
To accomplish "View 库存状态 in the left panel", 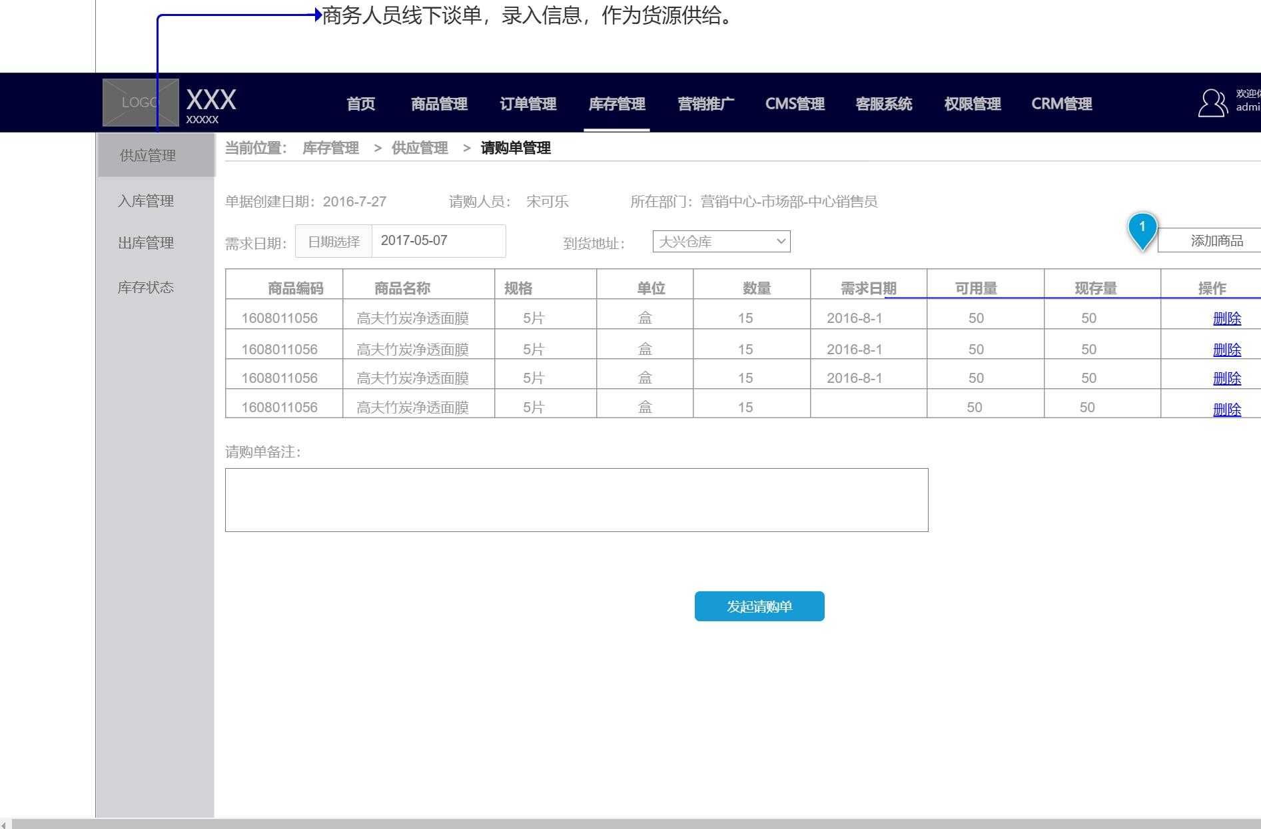I will pyautogui.click(x=145, y=287).
